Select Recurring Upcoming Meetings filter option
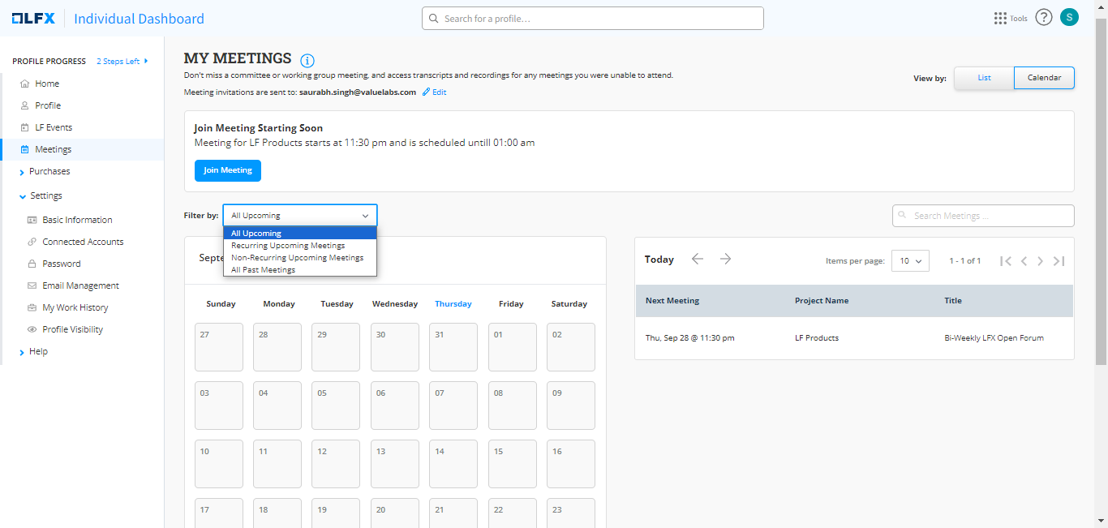The image size is (1108, 528). pyautogui.click(x=288, y=245)
